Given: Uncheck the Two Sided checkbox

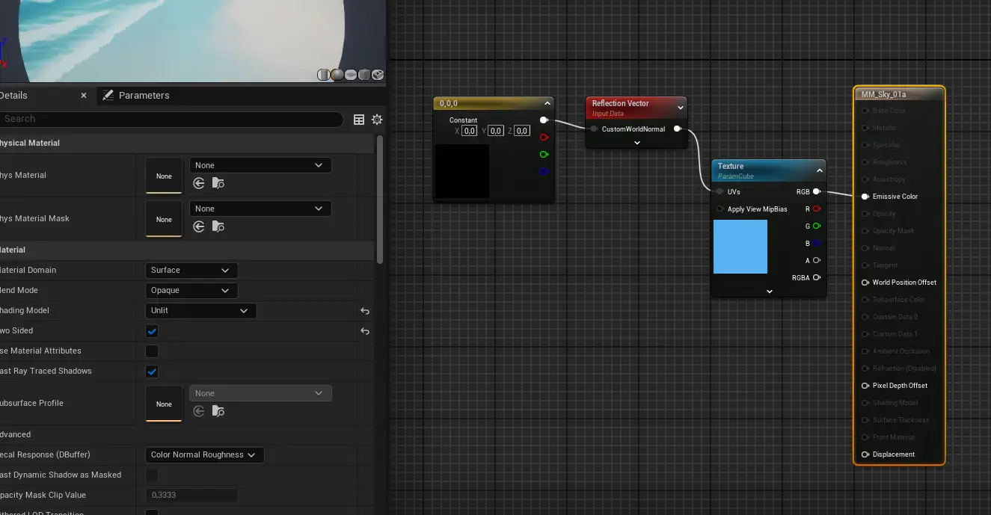Looking at the screenshot, I should point(152,331).
